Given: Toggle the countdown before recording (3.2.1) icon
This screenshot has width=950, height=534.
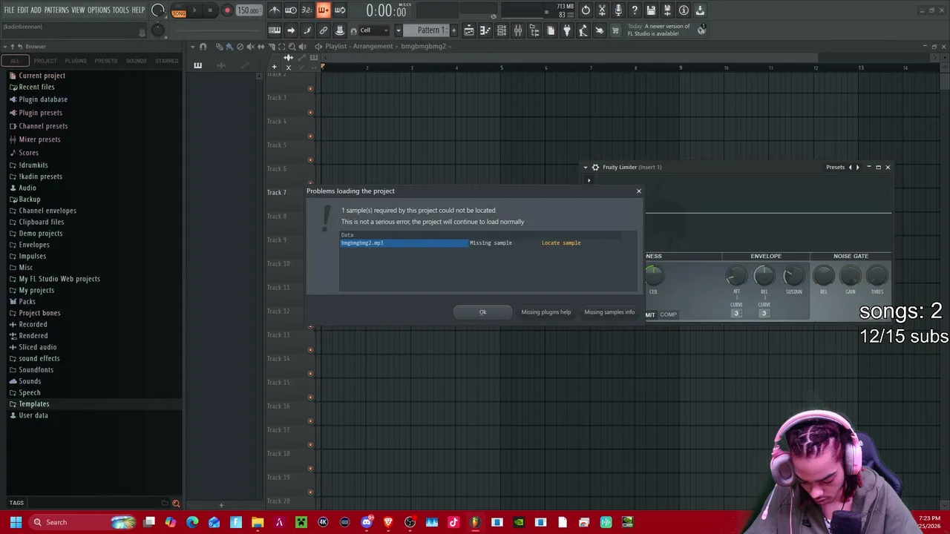Looking at the screenshot, I should tap(307, 10).
